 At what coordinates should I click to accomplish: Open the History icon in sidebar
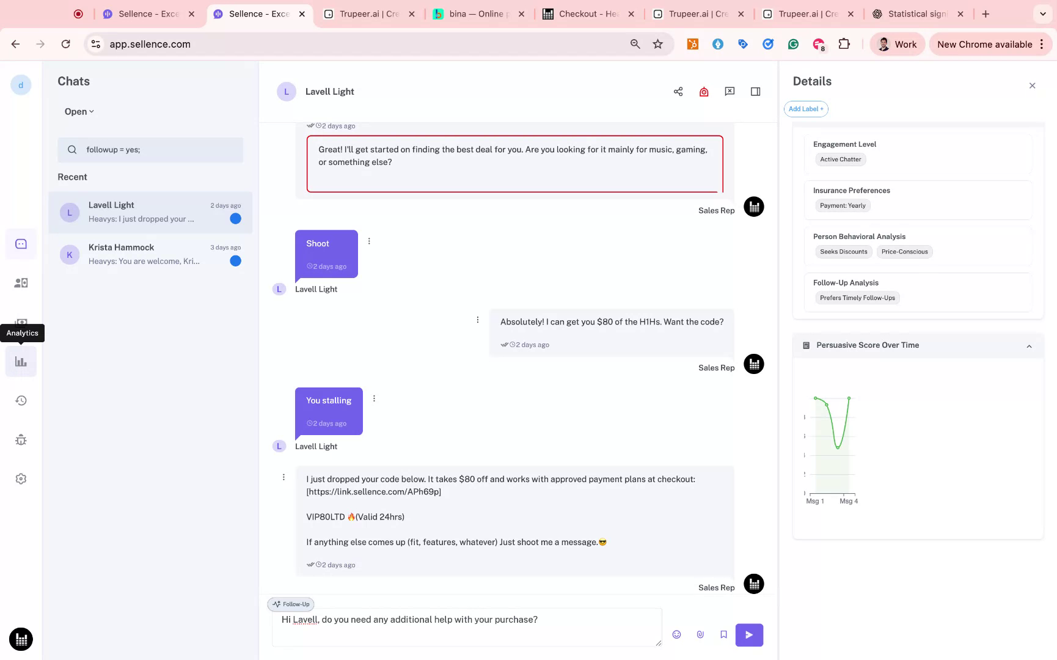click(21, 400)
